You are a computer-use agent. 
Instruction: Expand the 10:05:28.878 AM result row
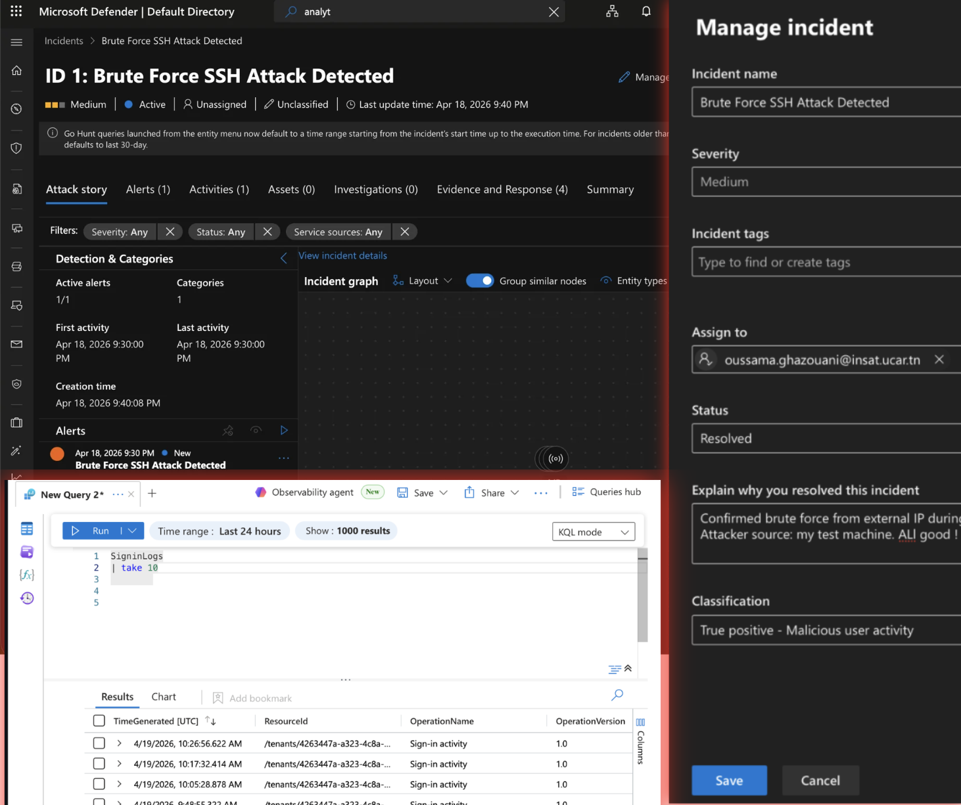(119, 784)
